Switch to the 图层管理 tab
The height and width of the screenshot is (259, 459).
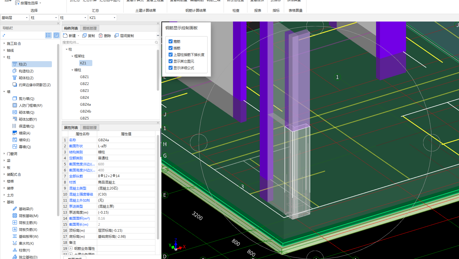coord(90,127)
